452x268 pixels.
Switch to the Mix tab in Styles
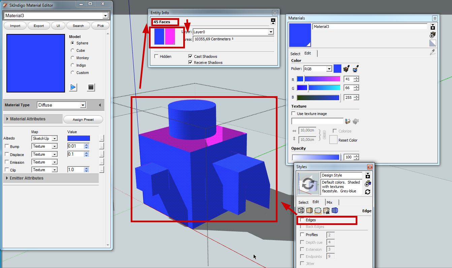[x=329, y=202]
